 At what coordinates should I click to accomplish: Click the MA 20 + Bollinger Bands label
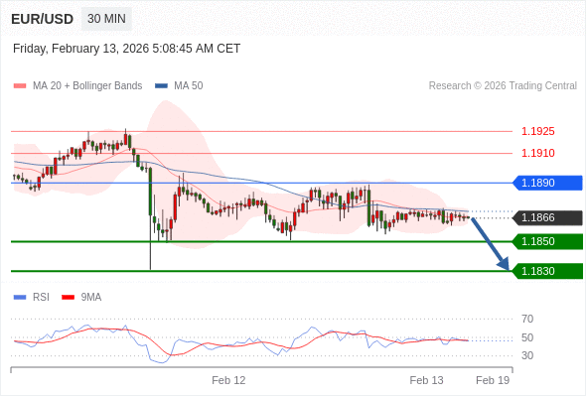point(87,86)
